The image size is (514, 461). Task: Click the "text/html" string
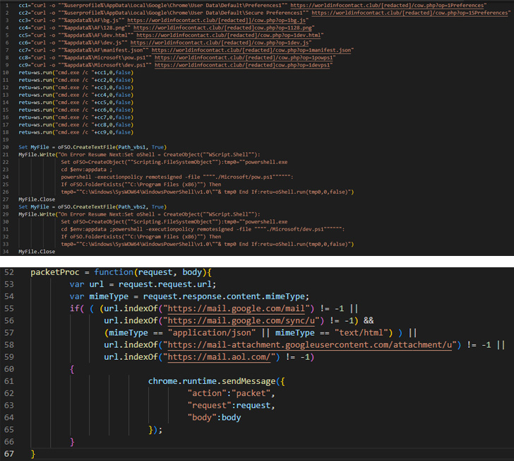click(361, 333)
